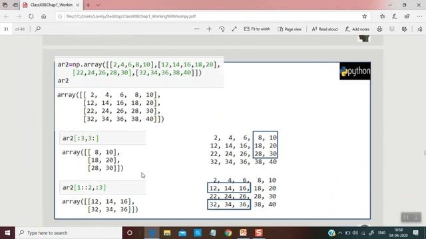Screen dimensions: 426x239
Task: Click the taskbar search box
Action: coord(69,233)
